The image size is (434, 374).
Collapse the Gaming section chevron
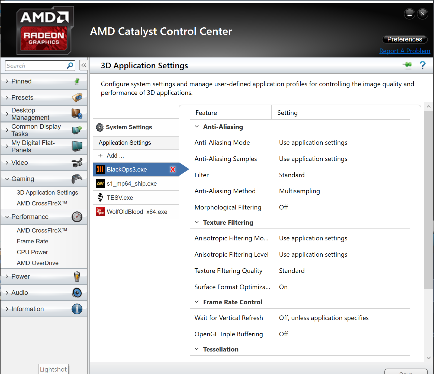click(7, 179)
